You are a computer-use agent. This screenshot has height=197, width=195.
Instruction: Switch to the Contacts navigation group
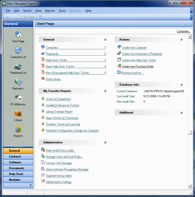[18, 157]
